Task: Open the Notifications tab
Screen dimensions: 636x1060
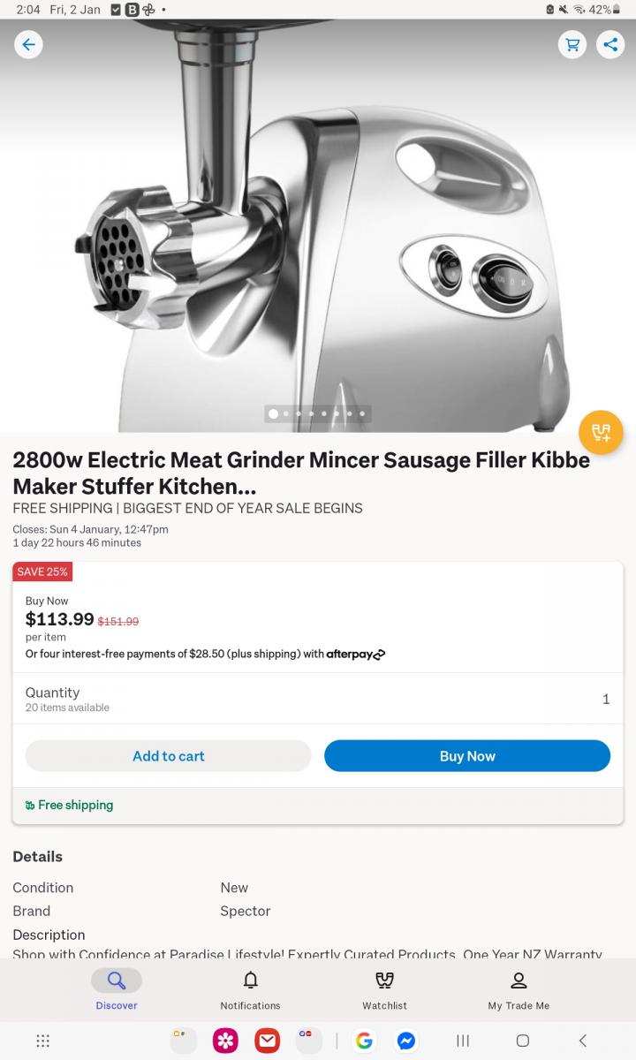Action: tap(250, 989)
